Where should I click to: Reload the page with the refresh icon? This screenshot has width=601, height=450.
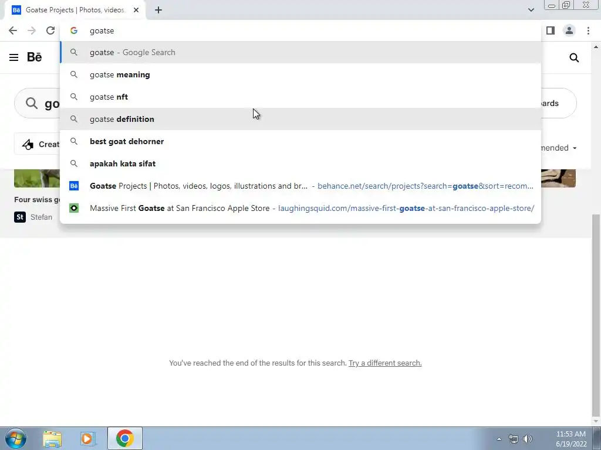[50, 30]
